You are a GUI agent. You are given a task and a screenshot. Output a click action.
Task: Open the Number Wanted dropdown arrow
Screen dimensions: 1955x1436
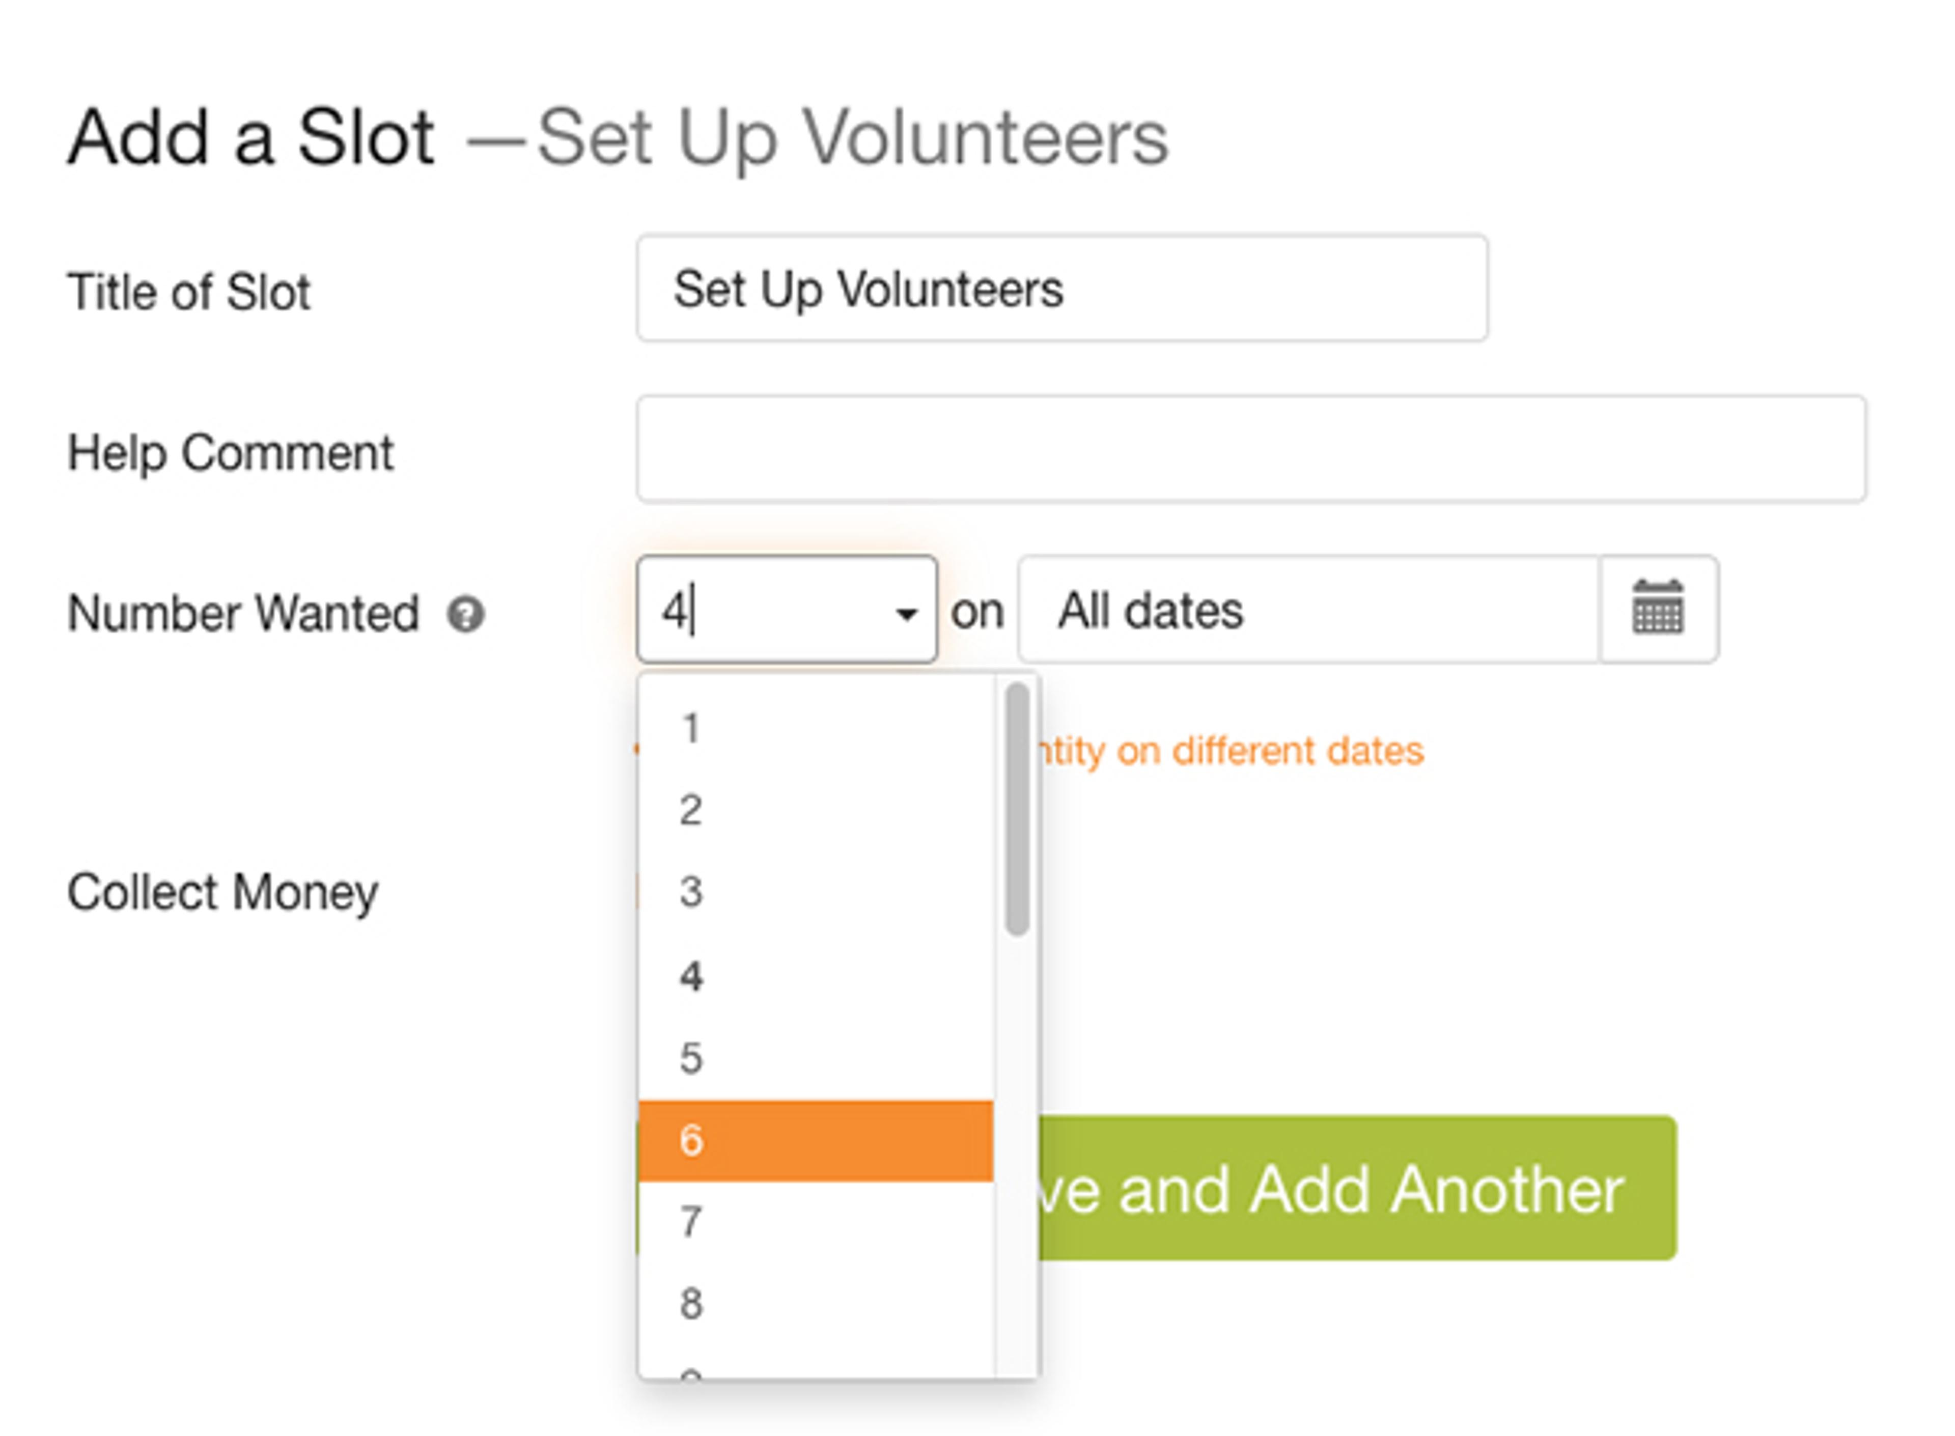(906, 614)
